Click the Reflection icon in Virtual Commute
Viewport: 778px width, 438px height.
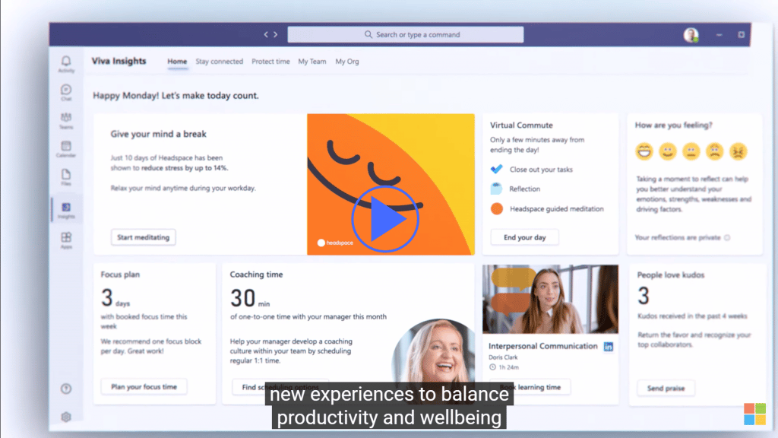(x=496, y=189)
